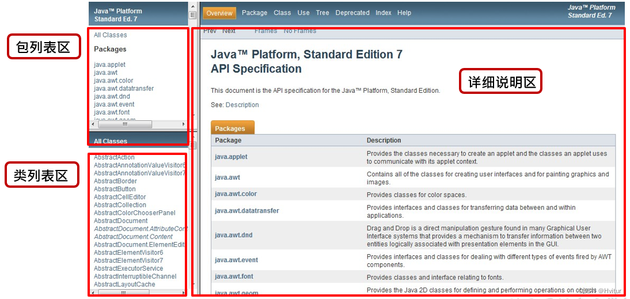Open AbstractDocument class
Viewport: 630px width, 299px height.
pyautogui.click(x=120, y=221)
